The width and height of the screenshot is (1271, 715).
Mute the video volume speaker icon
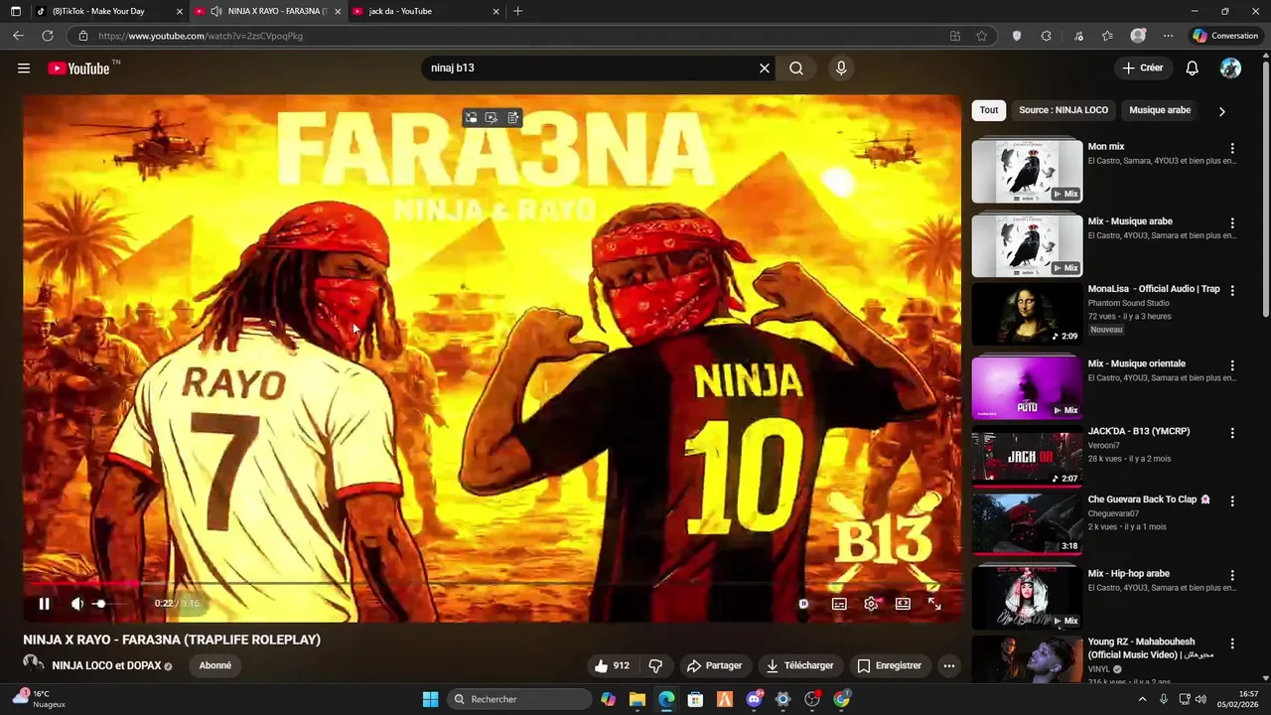coord(77,604)
